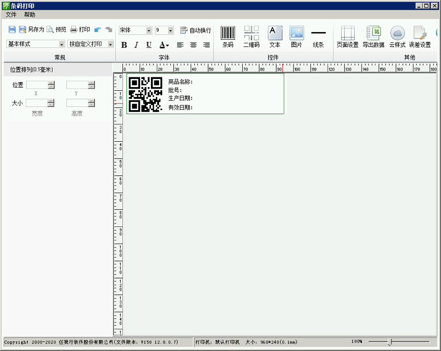
Task: Select the QR code on the label
Action: [145, 94]
